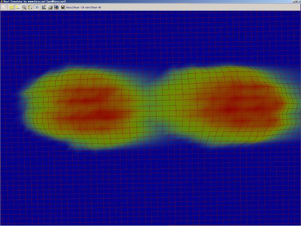Activate the magnifying glass zoom tool

24,8
